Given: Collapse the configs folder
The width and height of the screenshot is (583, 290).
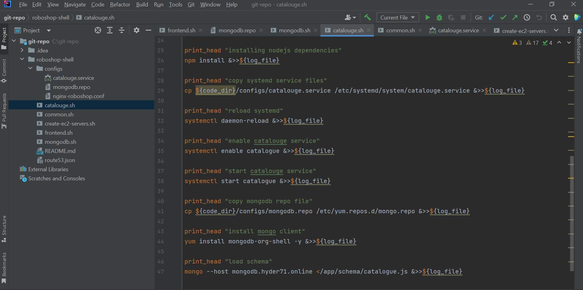Looking at the screenshot, I should pos(30,68).
